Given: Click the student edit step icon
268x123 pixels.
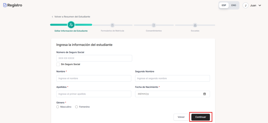Looking at the screenshot, I should point(71,25).
